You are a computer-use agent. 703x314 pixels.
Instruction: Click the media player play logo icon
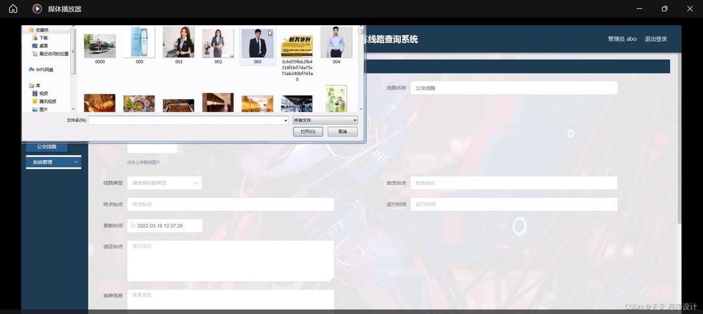pos(37,9)
